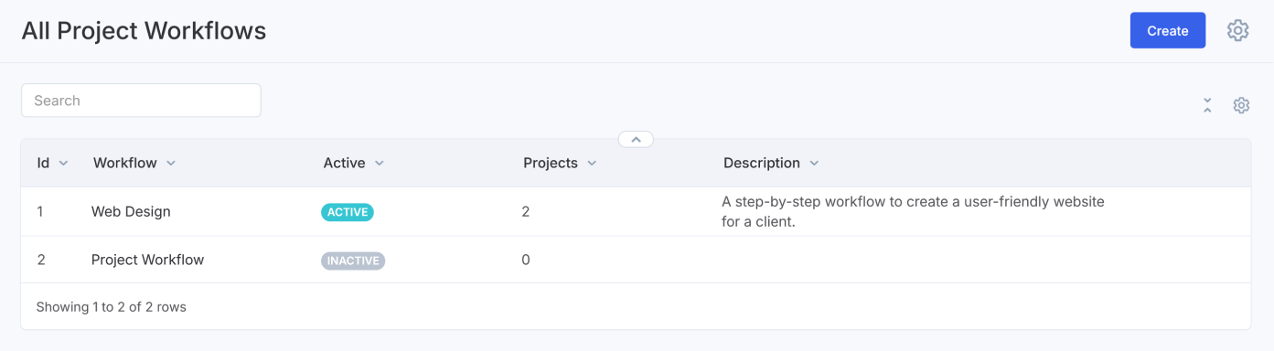Open the Web Design workflow
Image resolution: width=1274 pixels, height=351 pixels.
point(131,211)
